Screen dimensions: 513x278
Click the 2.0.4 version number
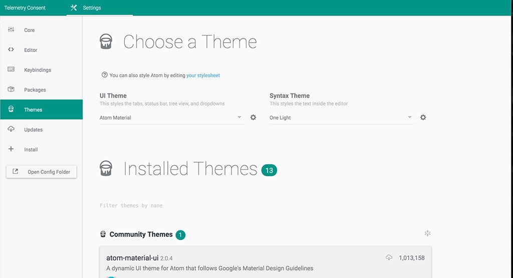[x=166, y=258]
